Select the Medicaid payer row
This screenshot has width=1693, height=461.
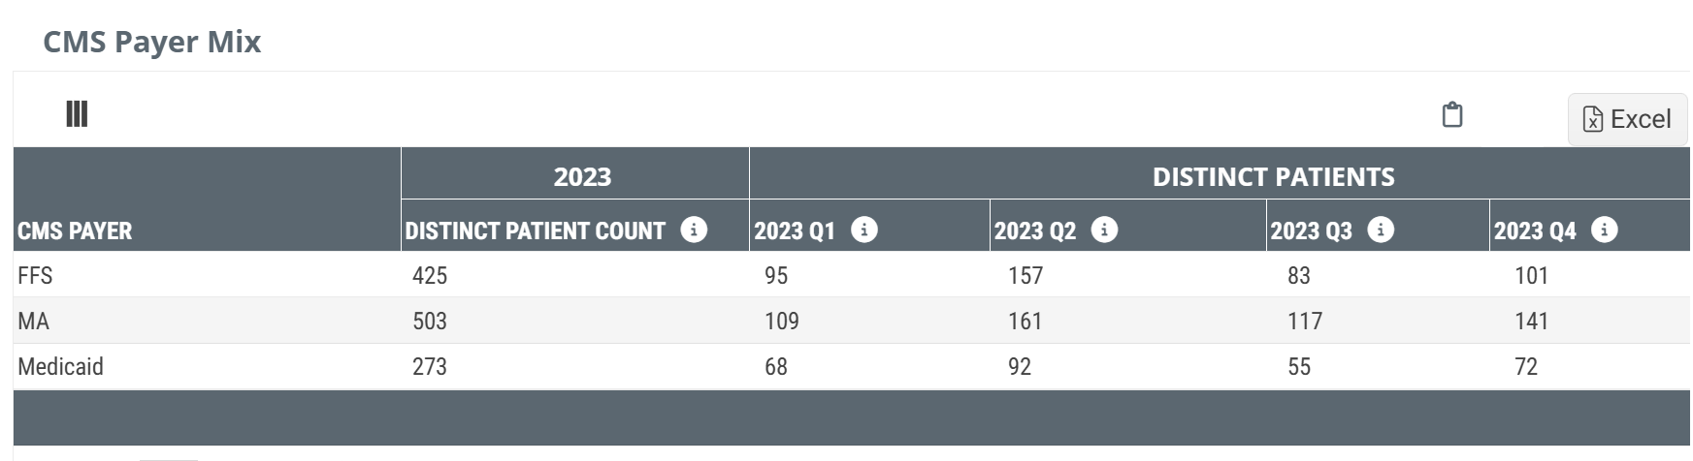60,366
